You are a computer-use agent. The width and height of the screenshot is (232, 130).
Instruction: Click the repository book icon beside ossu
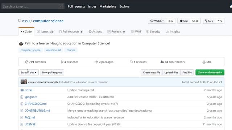click(20, 21)
